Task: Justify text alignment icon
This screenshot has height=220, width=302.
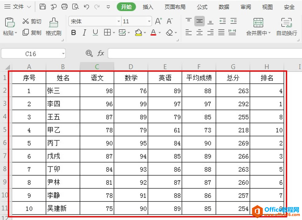Action: pos(221,32)
